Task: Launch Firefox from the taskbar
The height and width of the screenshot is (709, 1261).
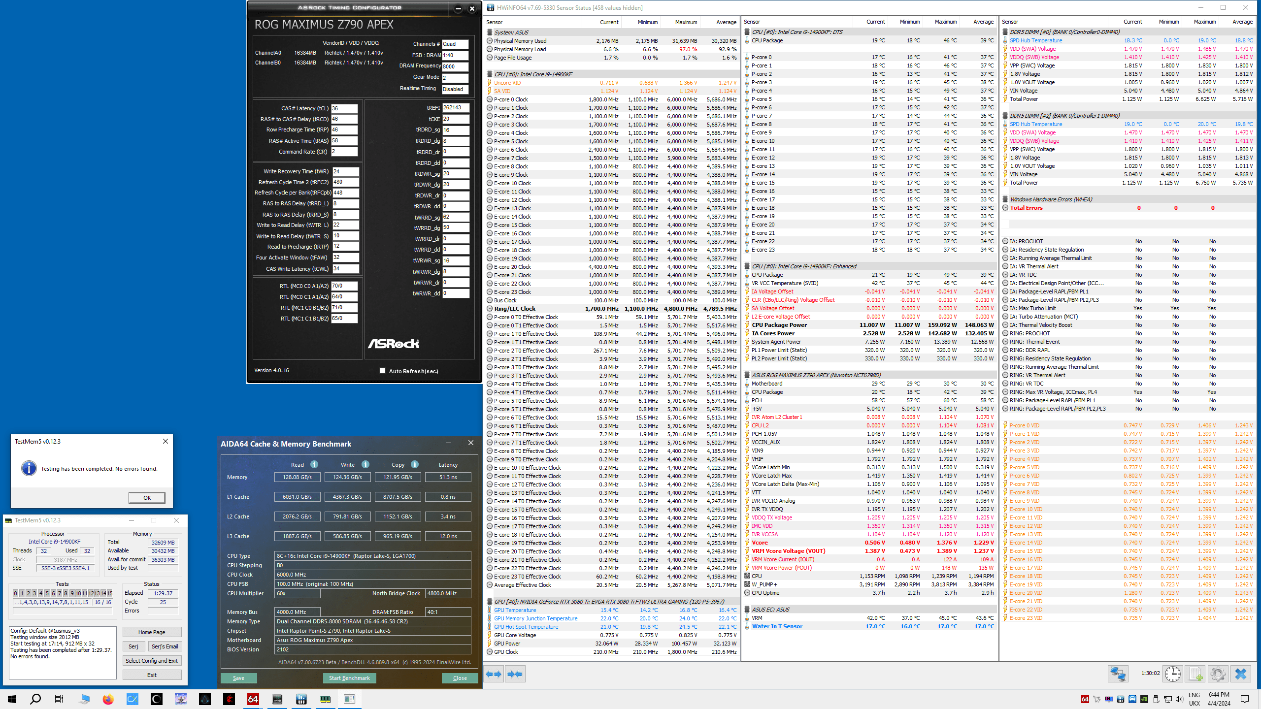Action: (x=108, y=699)
